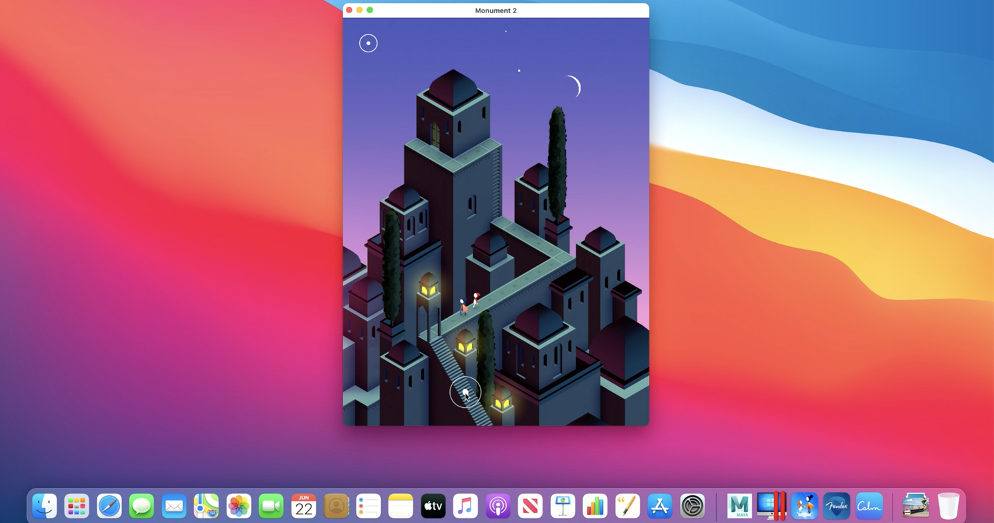The image size is (994, 523).
Task: Open the Trash in the Dock
Action: click(948, 506)
